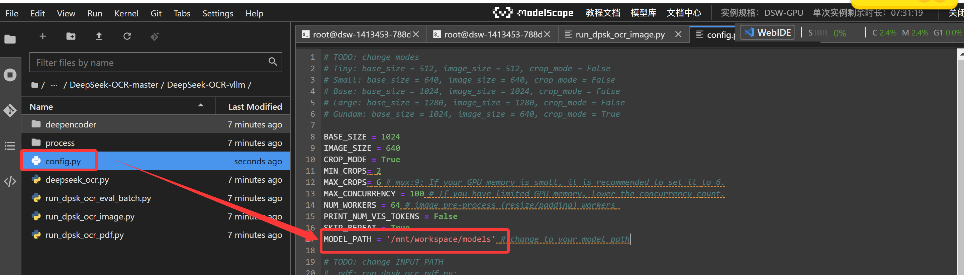Viewport: 964px width, 275px height.
Task: Sort files by Last Modified column
Action: click(253, 107)
